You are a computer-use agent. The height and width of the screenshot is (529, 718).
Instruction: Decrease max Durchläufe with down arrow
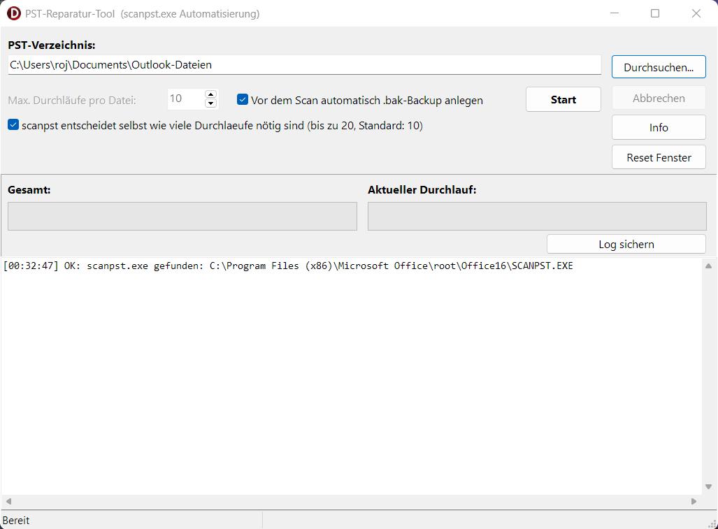(210, 104)
